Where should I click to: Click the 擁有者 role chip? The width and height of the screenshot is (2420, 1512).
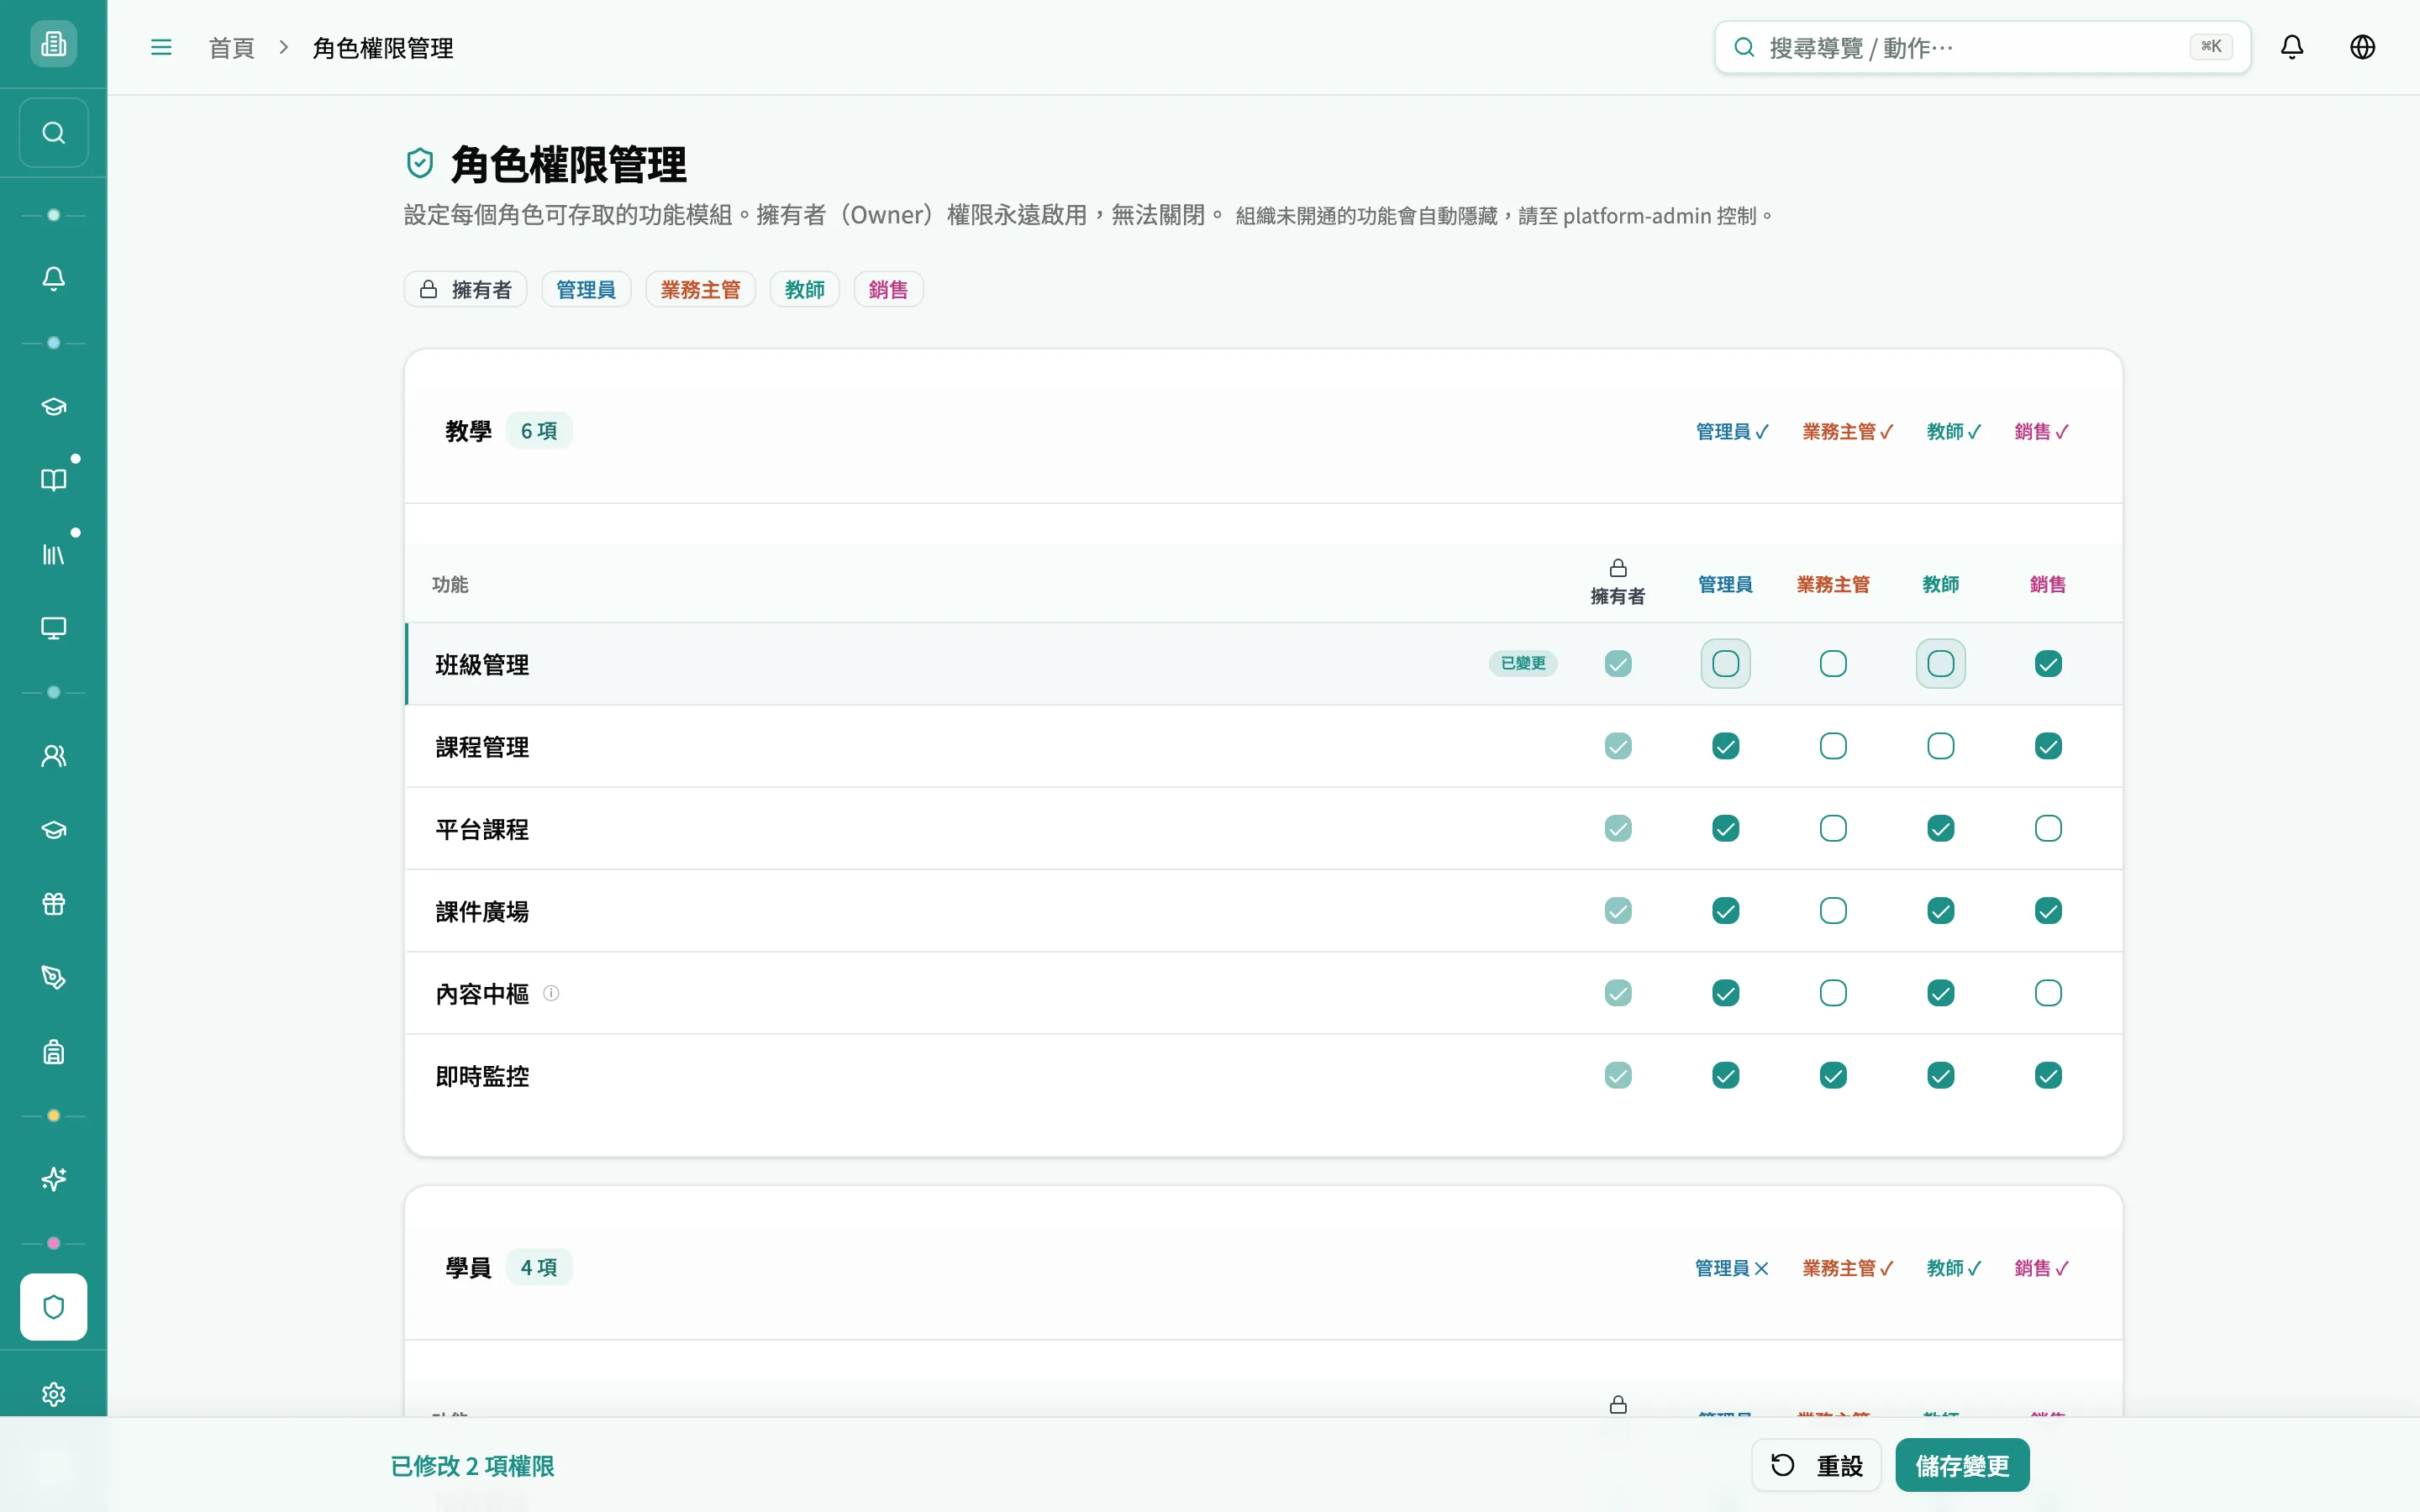(465, 289)
